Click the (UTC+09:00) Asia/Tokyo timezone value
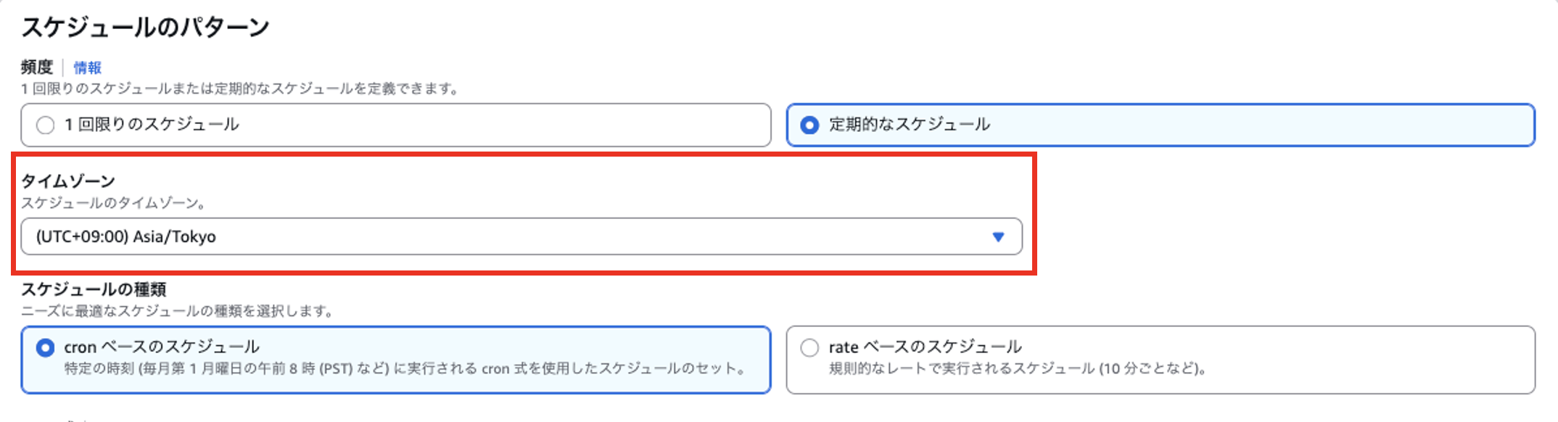The width and height of the screenshot is (1558, 422). tap(126, 237)
